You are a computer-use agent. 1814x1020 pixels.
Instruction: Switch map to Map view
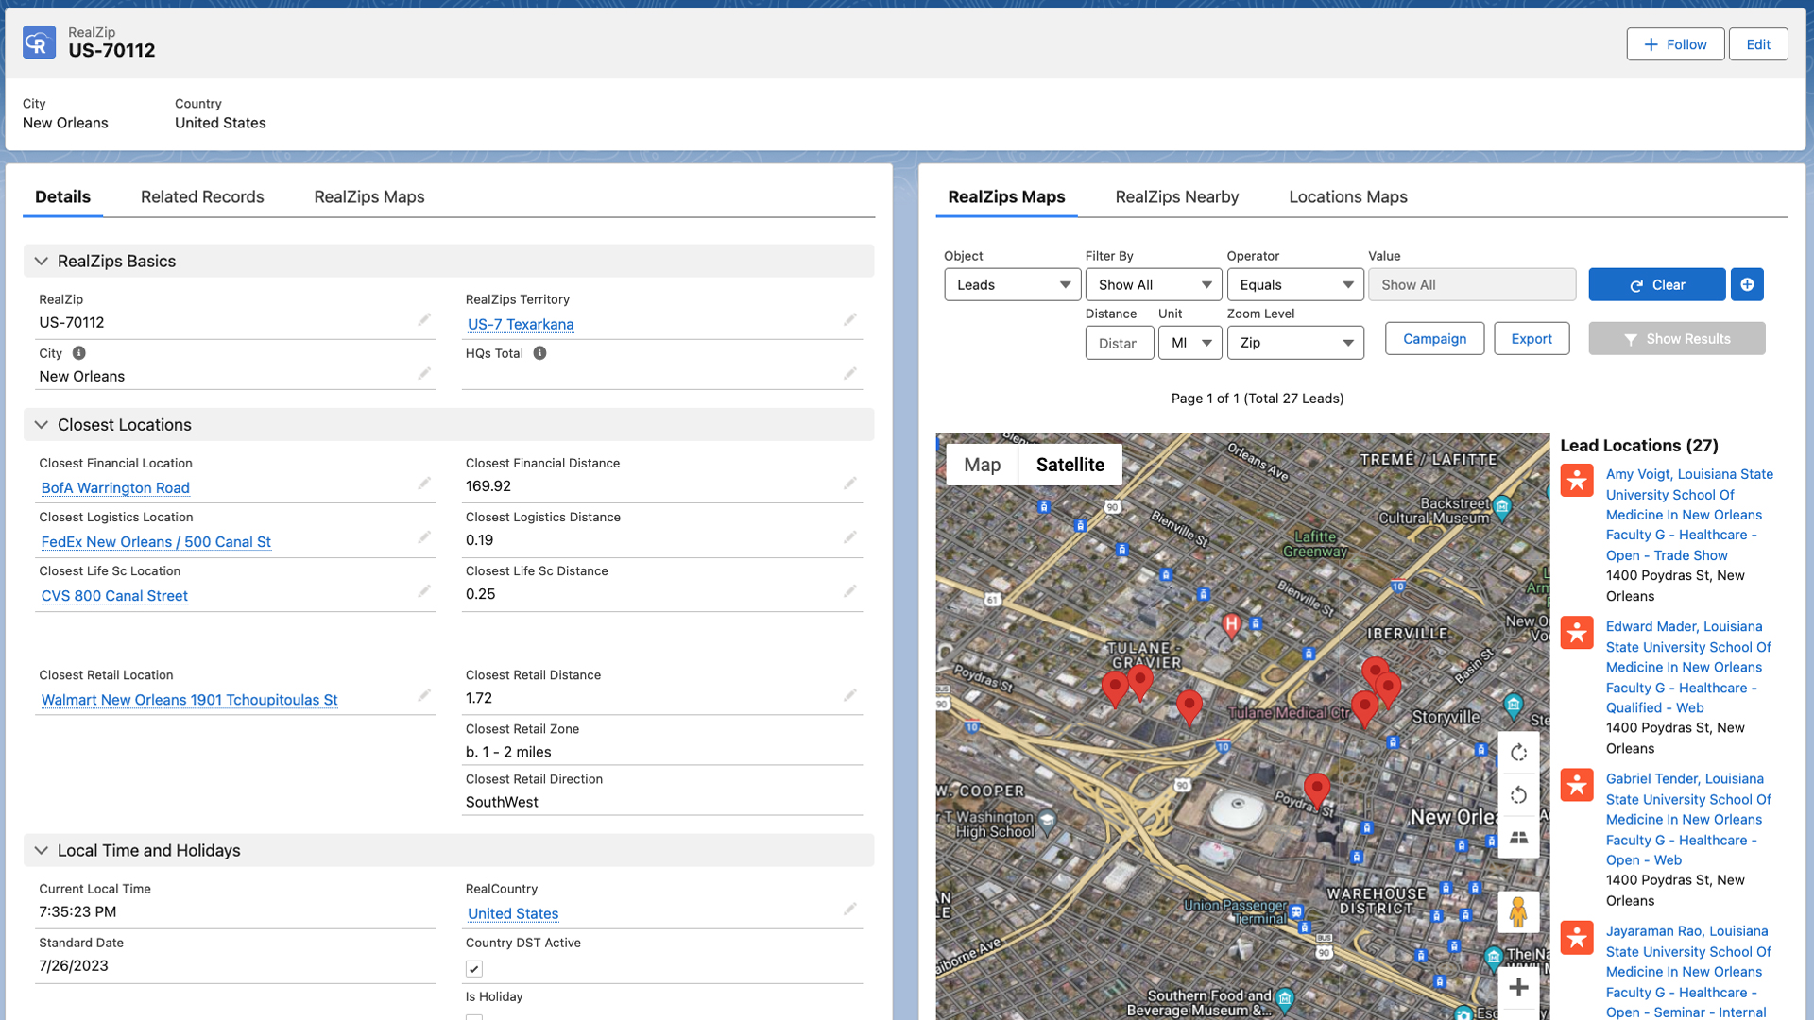[x=982, y=465]
